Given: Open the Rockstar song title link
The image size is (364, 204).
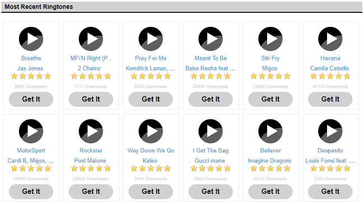Looking at the screenshot, I should [91, 150].
